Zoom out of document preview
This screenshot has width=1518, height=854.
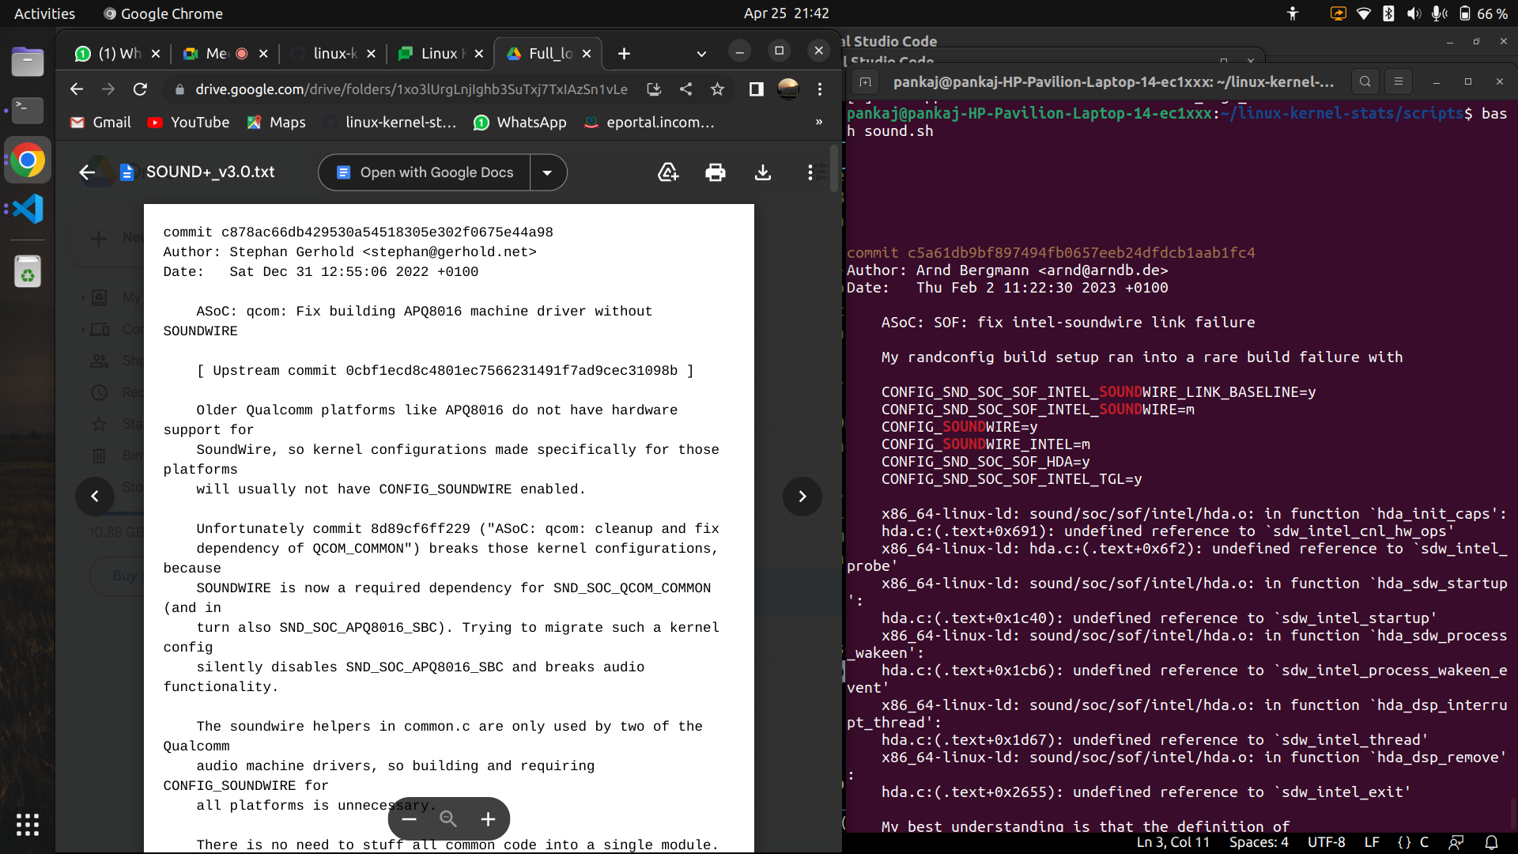(409, 819)
